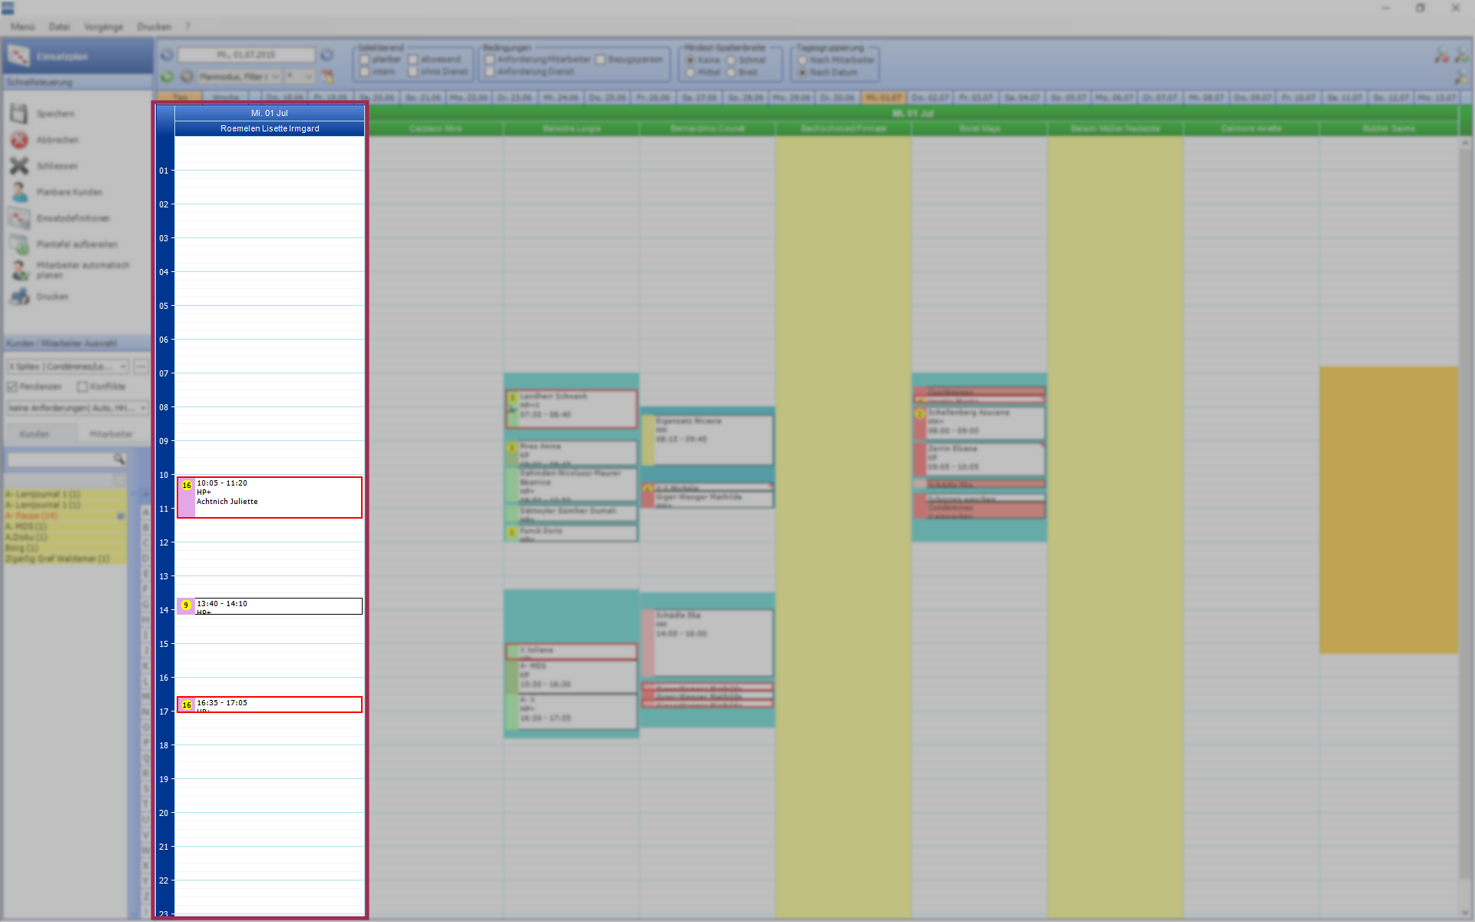Click the green refresh icon
The width and height of the screenshot is (1475, 922).
point(167,77)
